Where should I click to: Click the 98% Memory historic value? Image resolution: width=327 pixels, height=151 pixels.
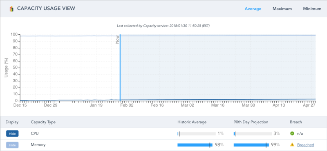(219, 145)
